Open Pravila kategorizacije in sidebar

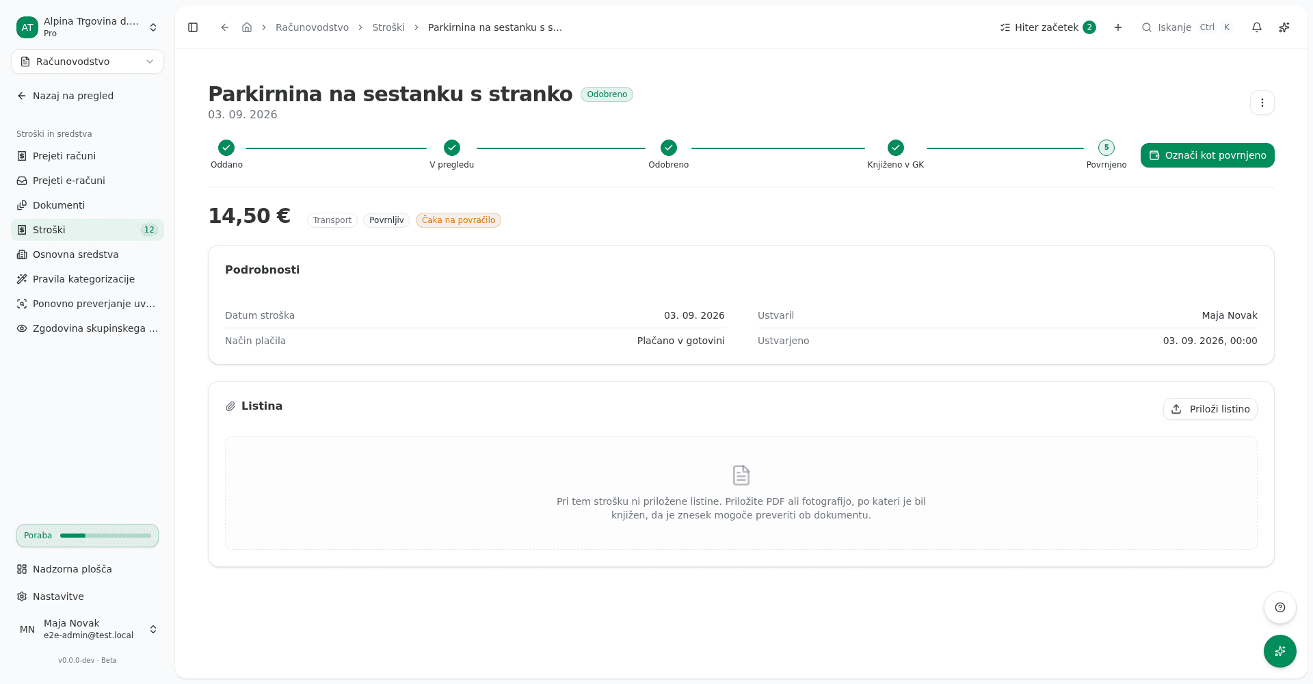coord(88,279)
